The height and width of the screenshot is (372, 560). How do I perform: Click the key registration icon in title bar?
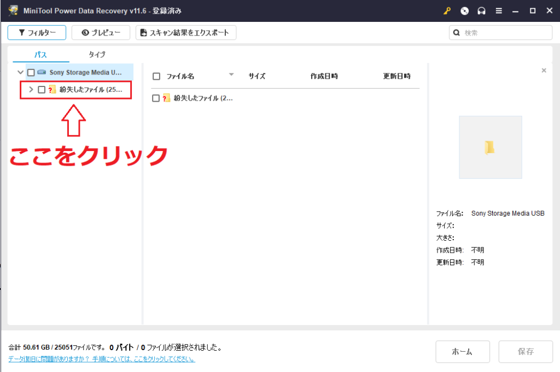pos(447,11)
